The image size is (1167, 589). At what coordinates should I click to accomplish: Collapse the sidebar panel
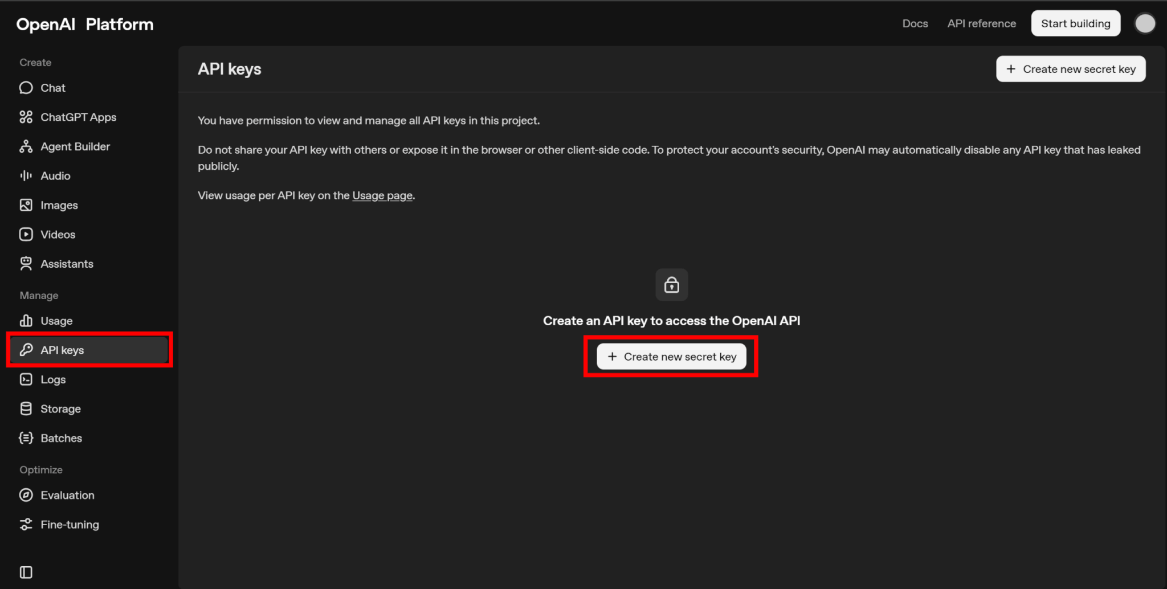[26, 572]
